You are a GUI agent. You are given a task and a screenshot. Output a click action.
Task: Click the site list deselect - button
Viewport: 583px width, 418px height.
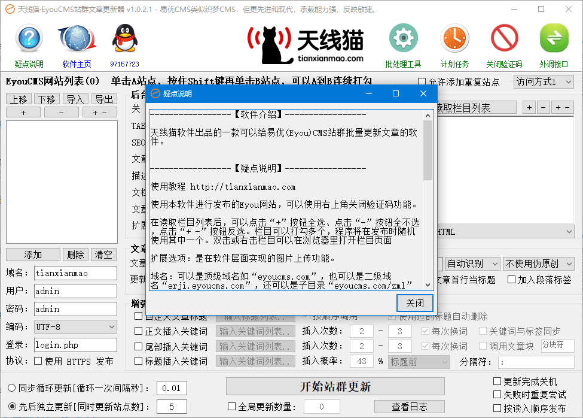point(62,113)
